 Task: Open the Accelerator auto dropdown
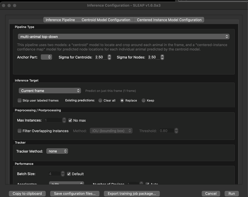click(x=66, y=183)
